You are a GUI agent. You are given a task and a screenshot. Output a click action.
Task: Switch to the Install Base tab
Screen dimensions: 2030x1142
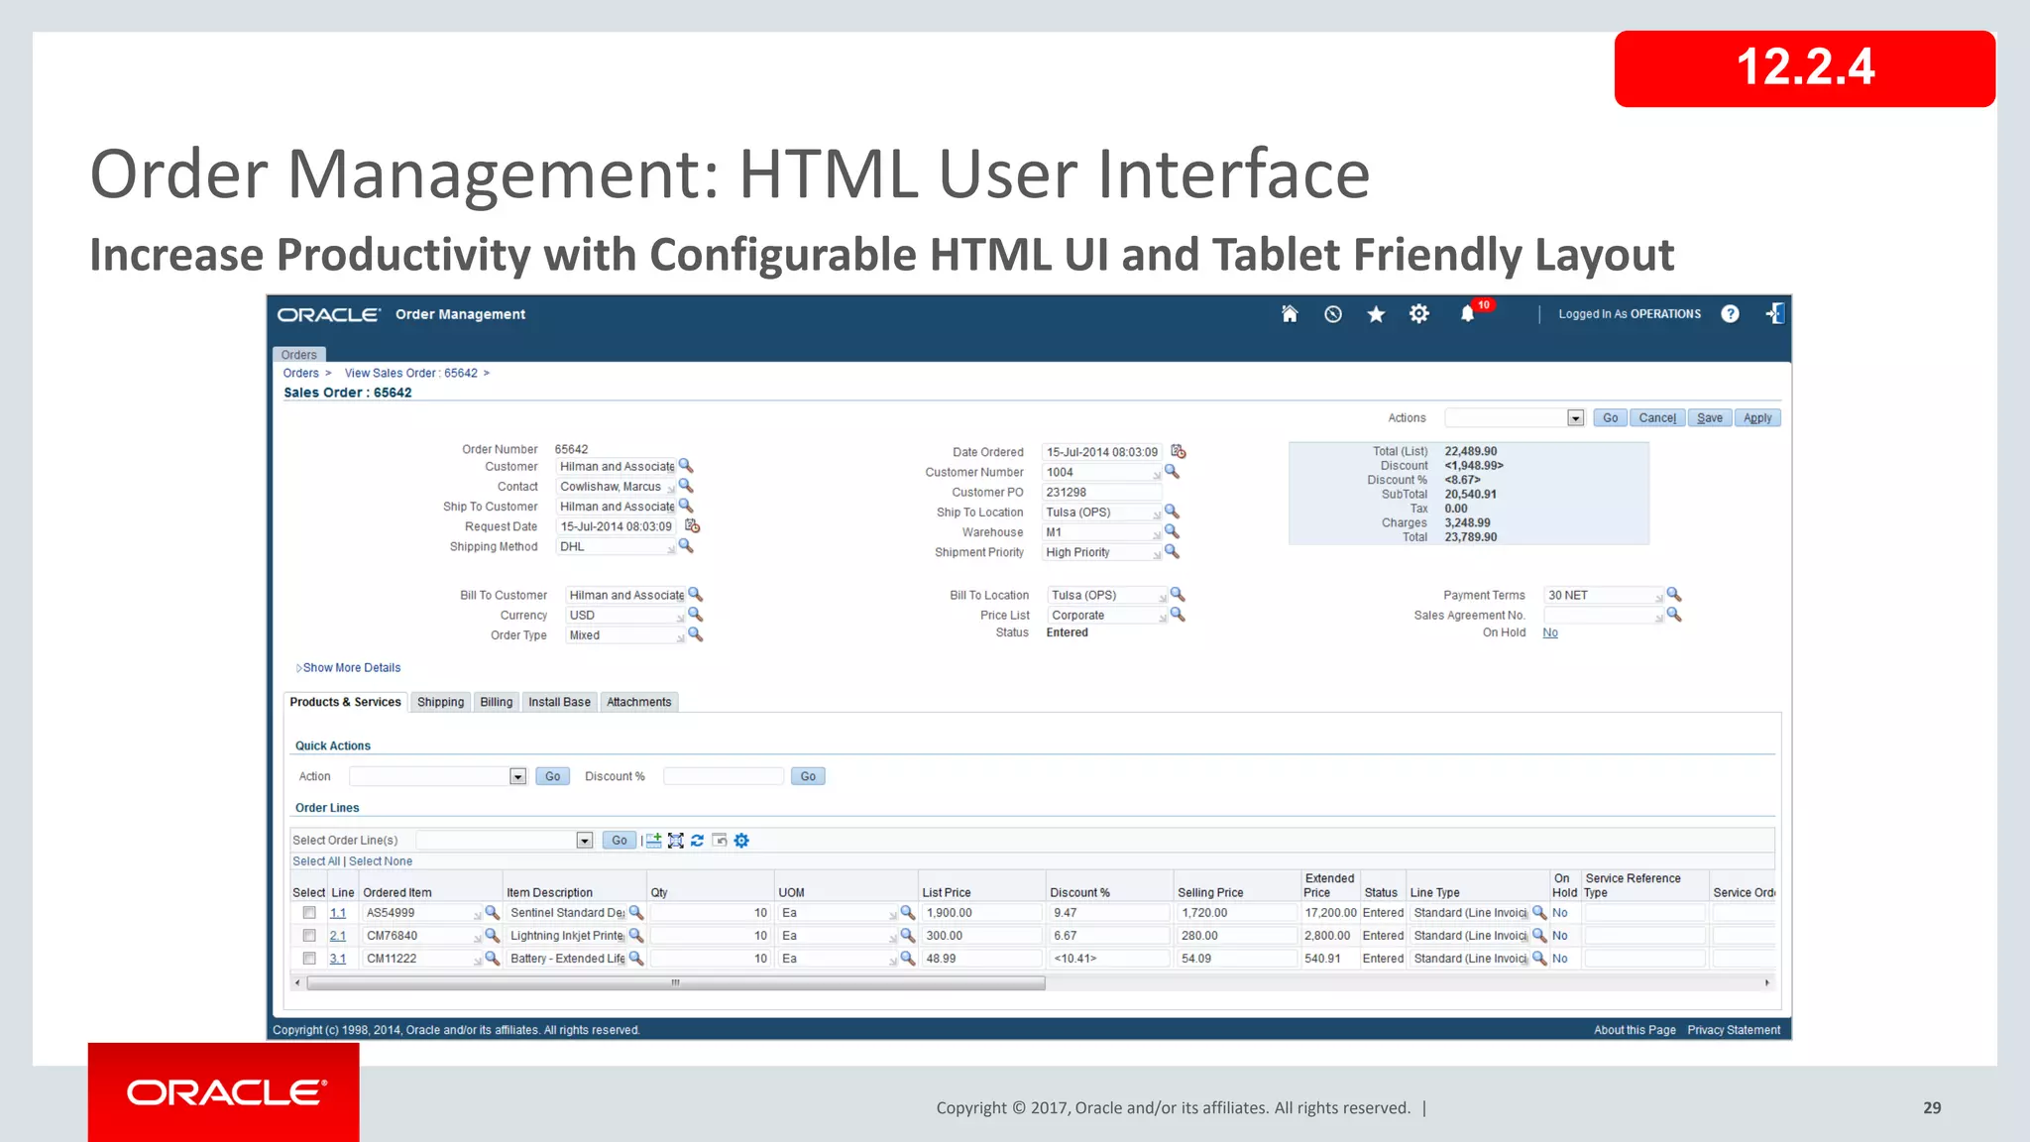tap(559, 702)
